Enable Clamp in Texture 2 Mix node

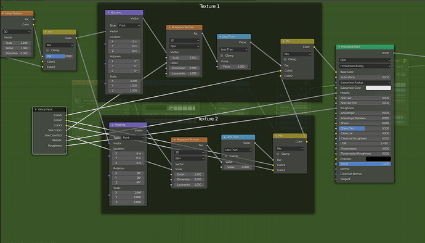[x=278, y=154]
